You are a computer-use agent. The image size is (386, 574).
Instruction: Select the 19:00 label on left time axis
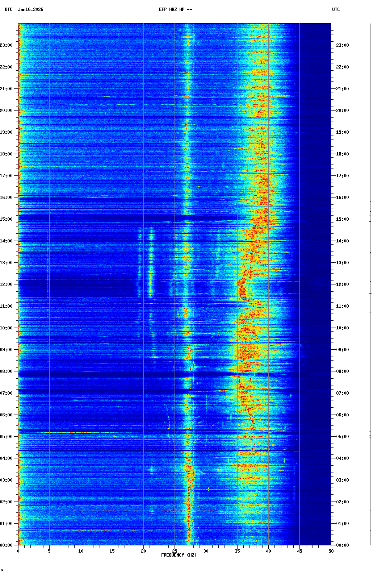(7, 132)
